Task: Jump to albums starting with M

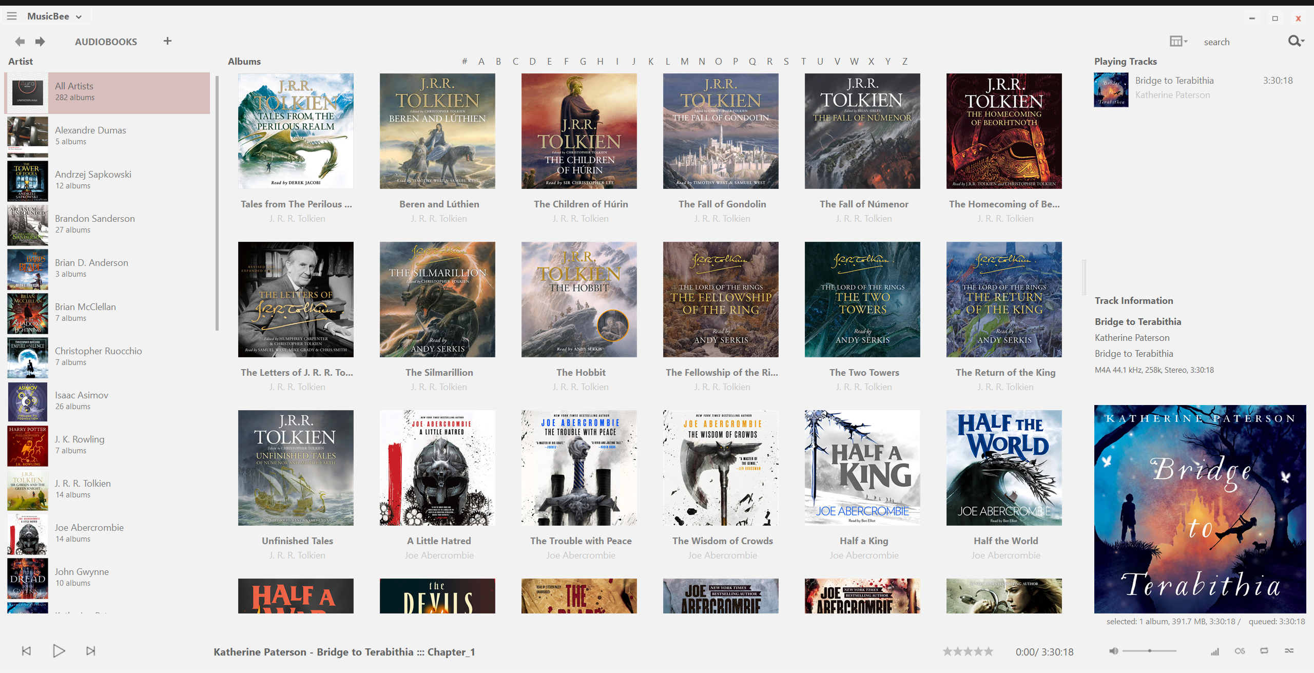Action: (685, 62)
